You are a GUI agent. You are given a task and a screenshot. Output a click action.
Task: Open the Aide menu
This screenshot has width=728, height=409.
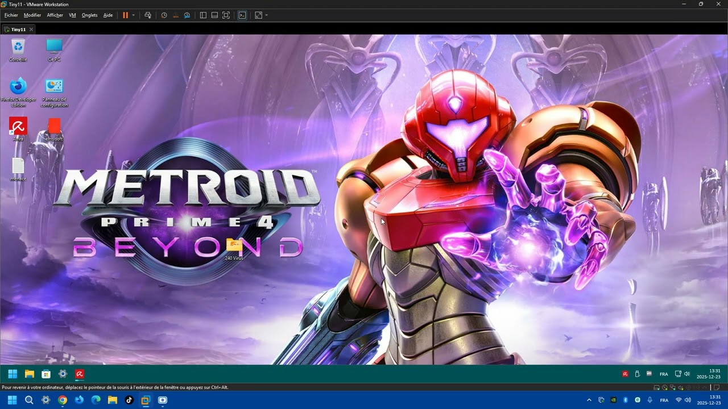(108, 15)
